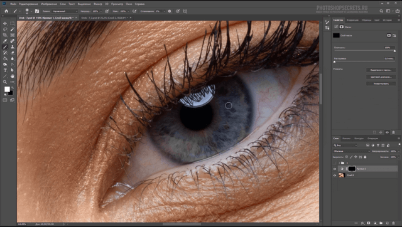Open the flow slider dropdown arrow

pyautogui.click(x=128, y=11)
